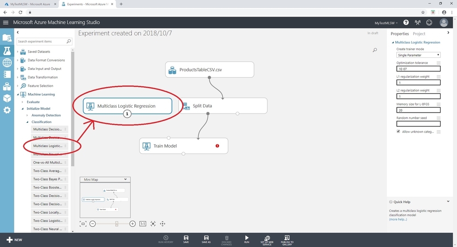Select One-vs-All Multiclass module in list

coord(49,162)
